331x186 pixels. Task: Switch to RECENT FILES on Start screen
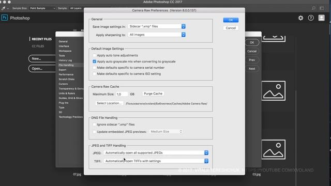click(41, 39)
